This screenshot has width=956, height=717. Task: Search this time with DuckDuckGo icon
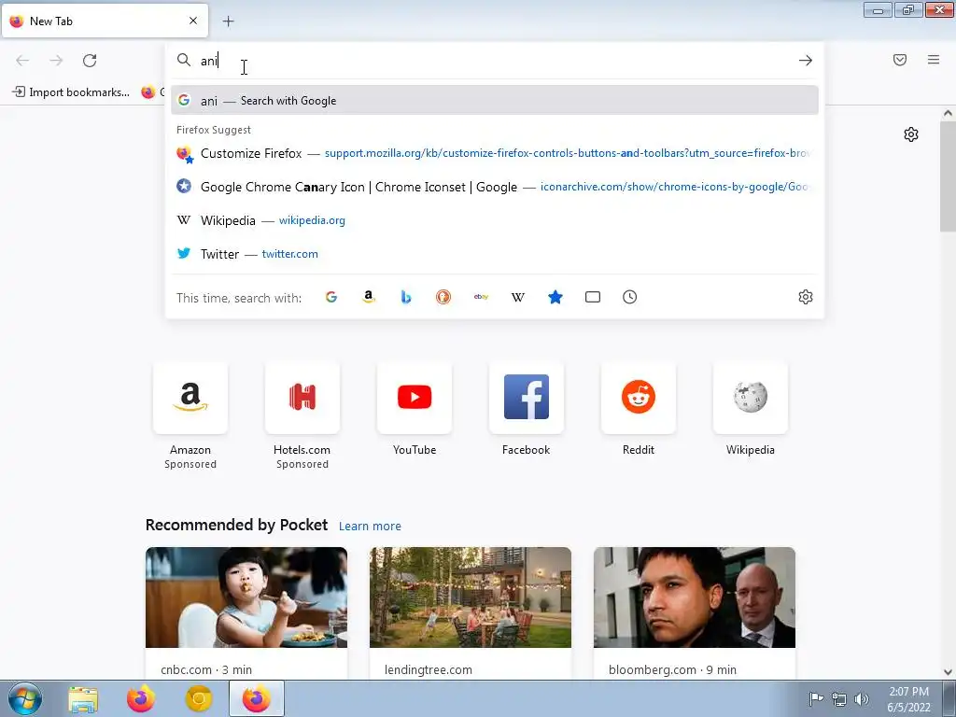coord(443,297)
